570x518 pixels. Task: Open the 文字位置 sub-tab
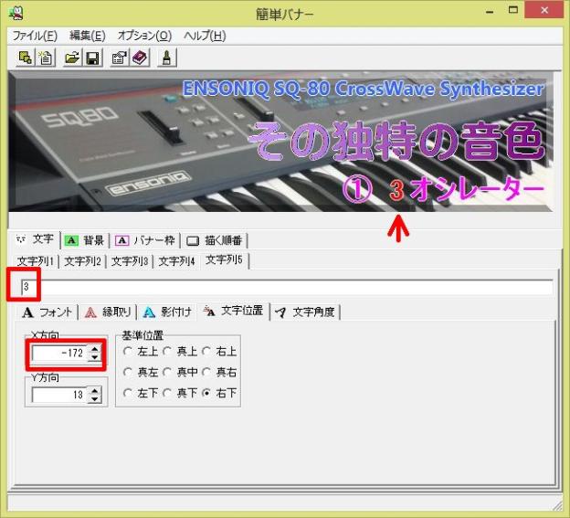[233, 311]
